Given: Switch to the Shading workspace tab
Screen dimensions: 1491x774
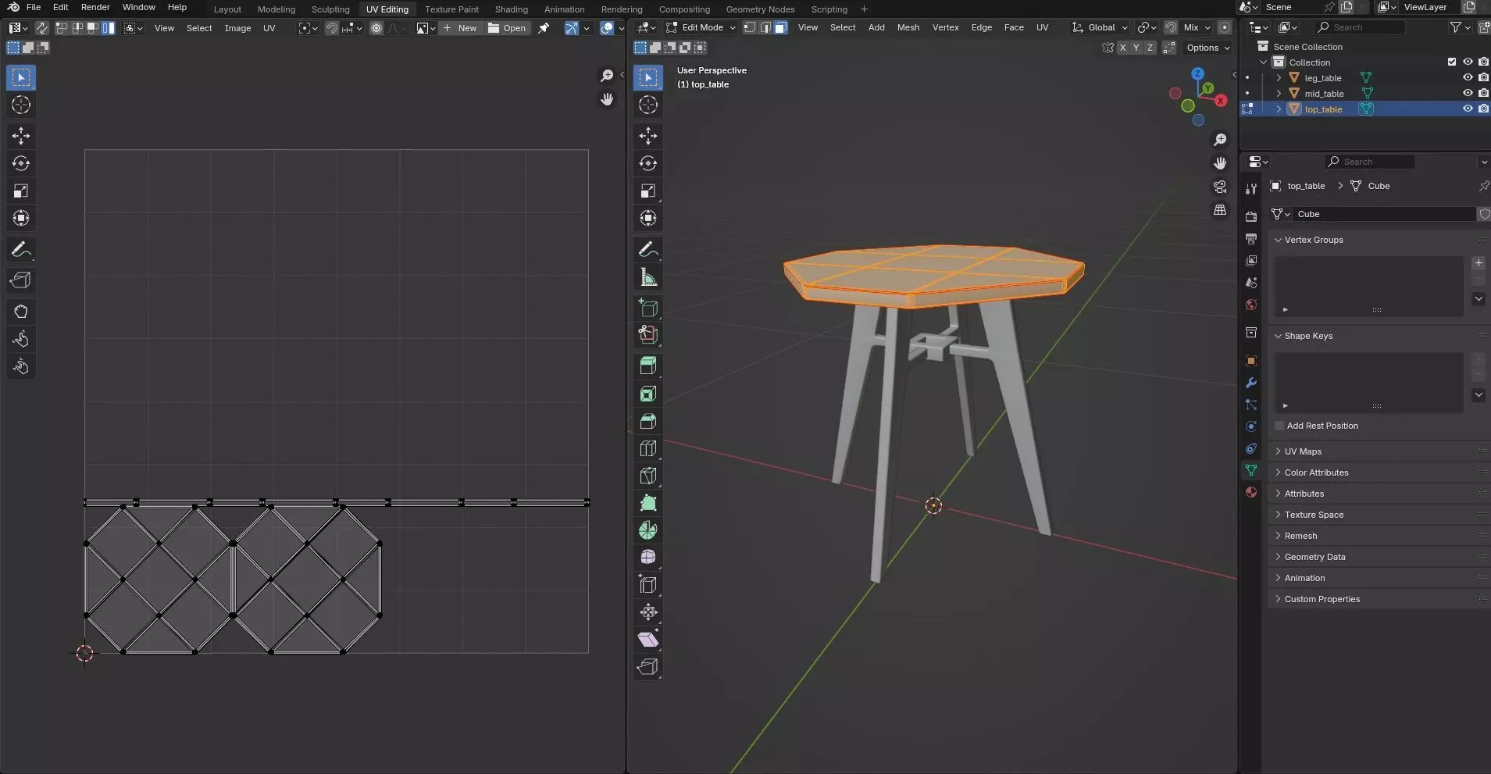Looking at the screenshot, I should [x=512, y=9].
